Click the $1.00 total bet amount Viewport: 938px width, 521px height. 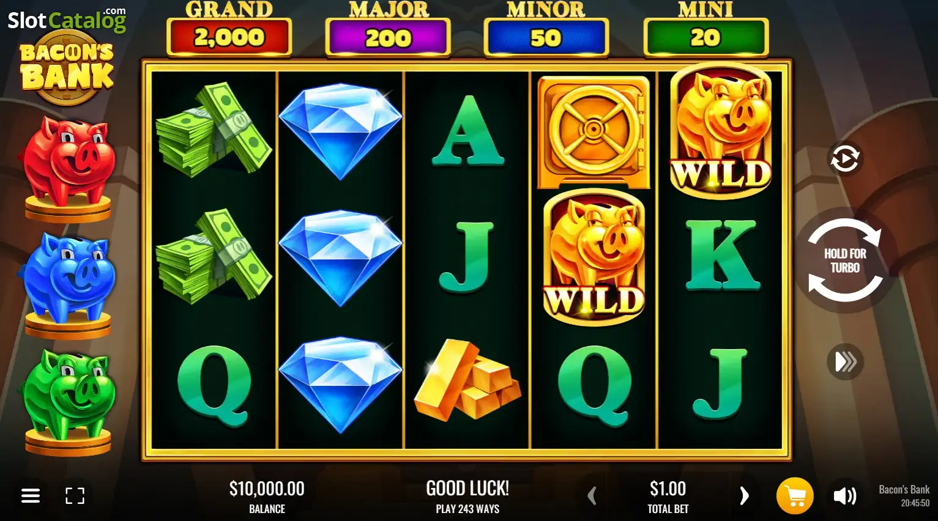click(668, 489)
